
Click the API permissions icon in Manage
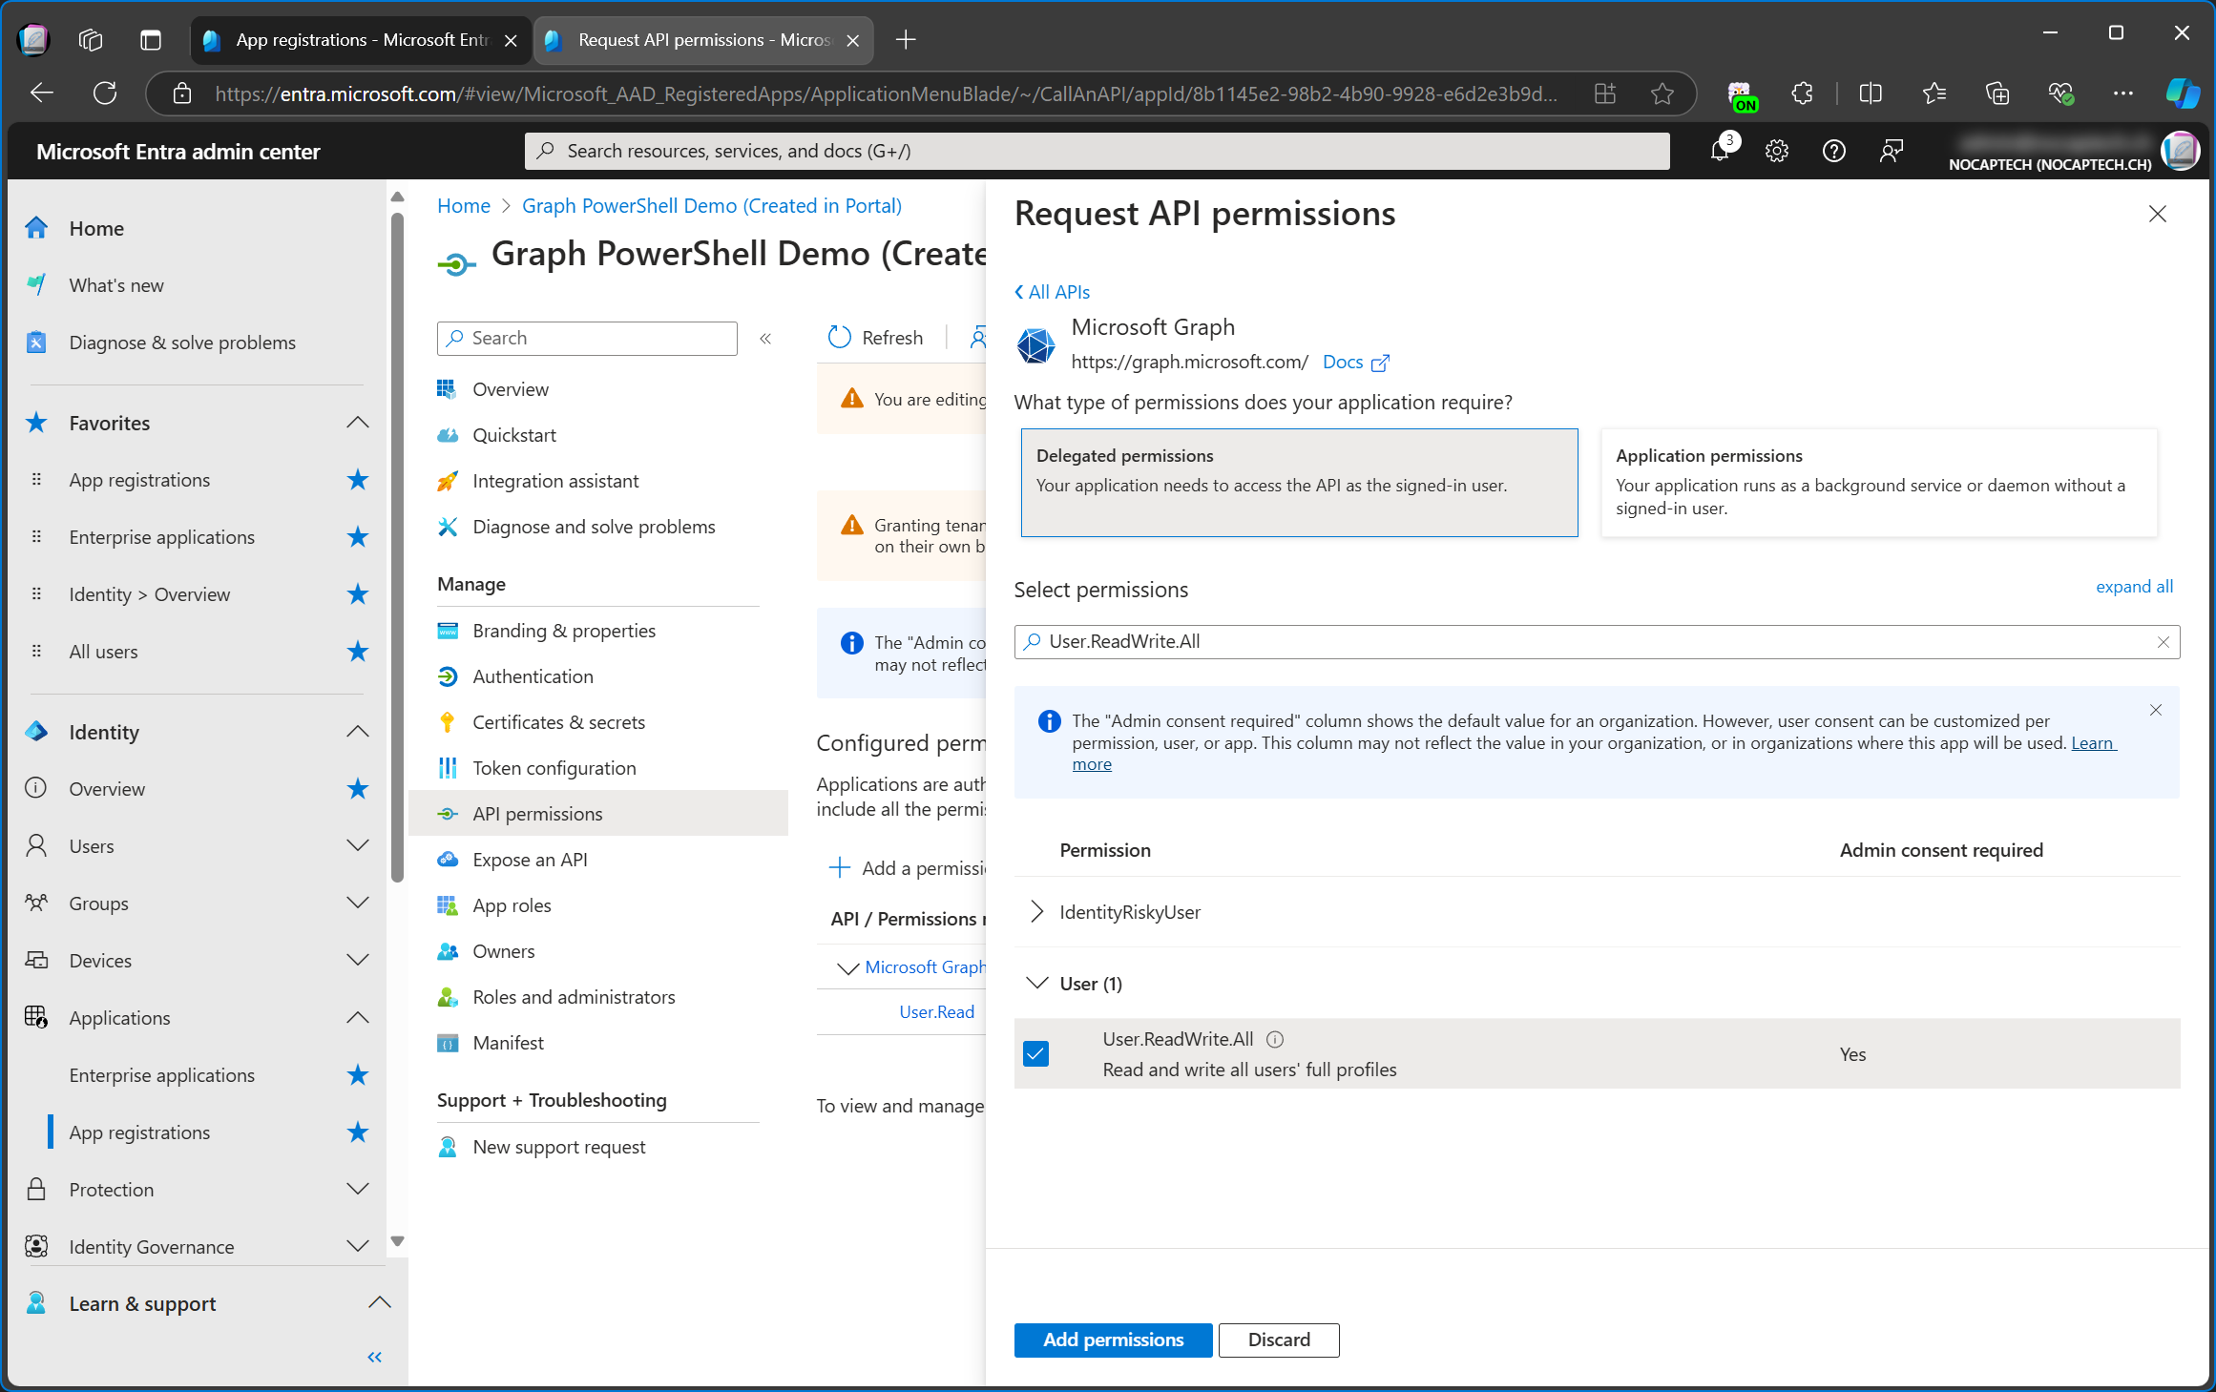tap(448, 813)
